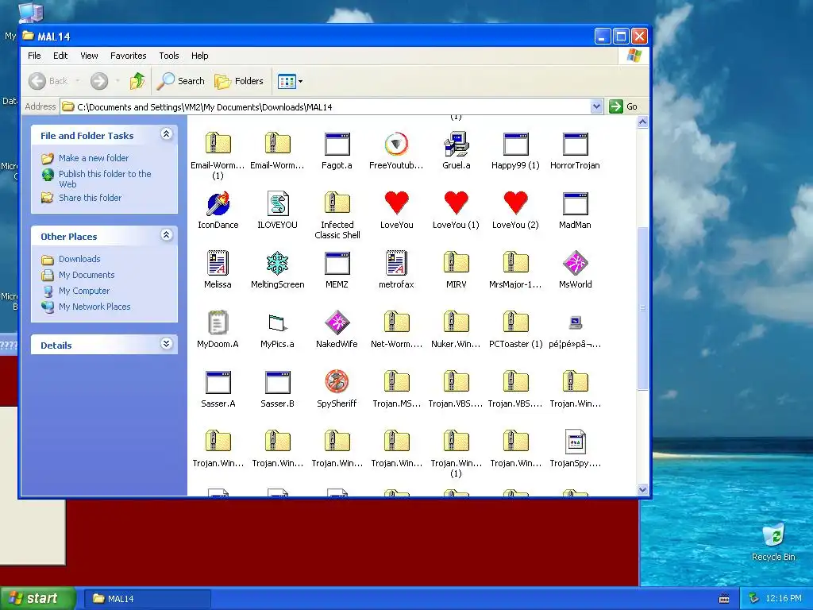The height and width of the screenshot is (610, 813).
Task: Click the MAL14 taskbar button
Action: pyautogui.click(x=147, y=599)
